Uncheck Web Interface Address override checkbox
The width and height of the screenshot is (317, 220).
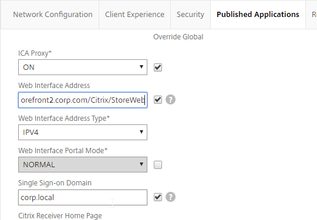[x=158, y=100]
